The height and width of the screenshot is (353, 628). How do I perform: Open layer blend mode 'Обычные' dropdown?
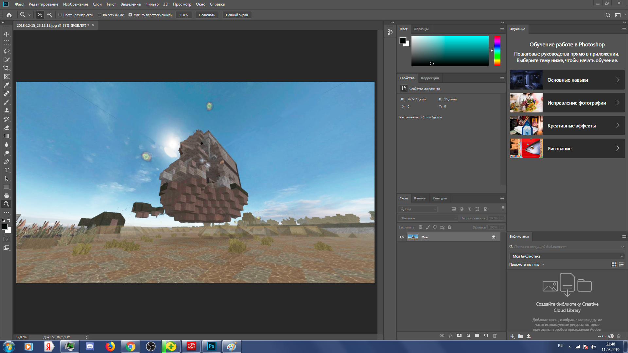pyautogui.click(x=428, y=218)
